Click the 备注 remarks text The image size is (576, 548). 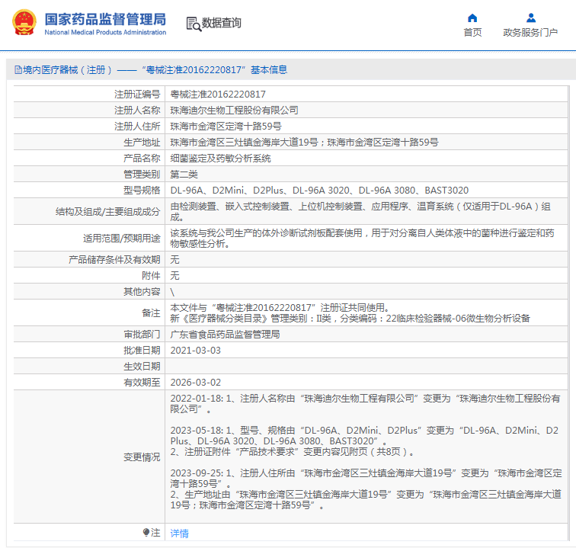[350, 312]
